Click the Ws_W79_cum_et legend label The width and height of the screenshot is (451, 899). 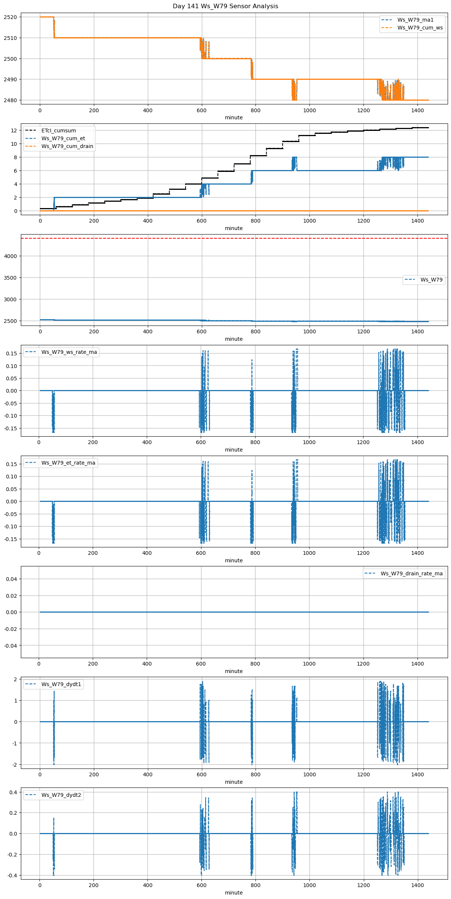click(63, 138)
